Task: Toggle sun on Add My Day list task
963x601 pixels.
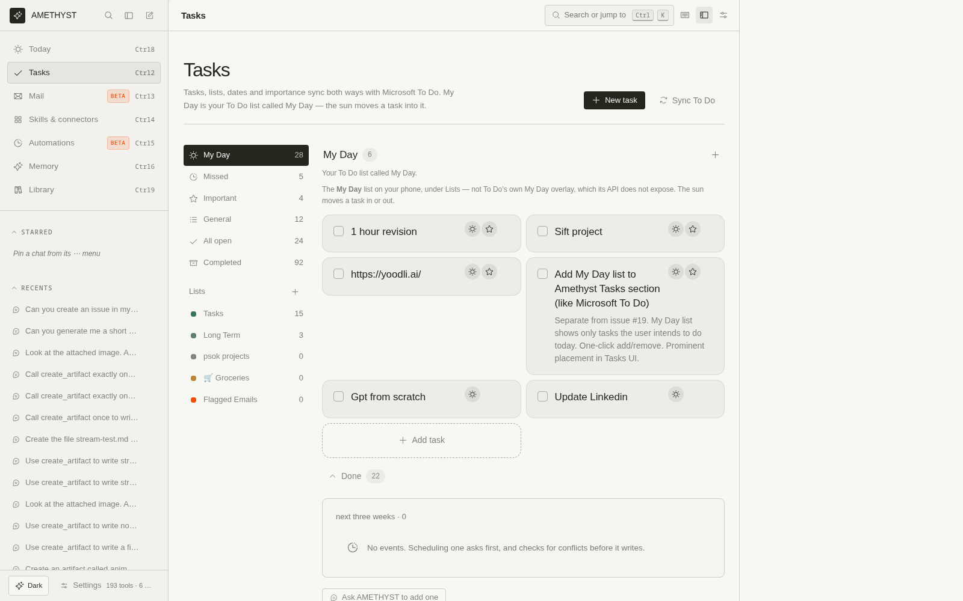Action: tap(676, 272)
